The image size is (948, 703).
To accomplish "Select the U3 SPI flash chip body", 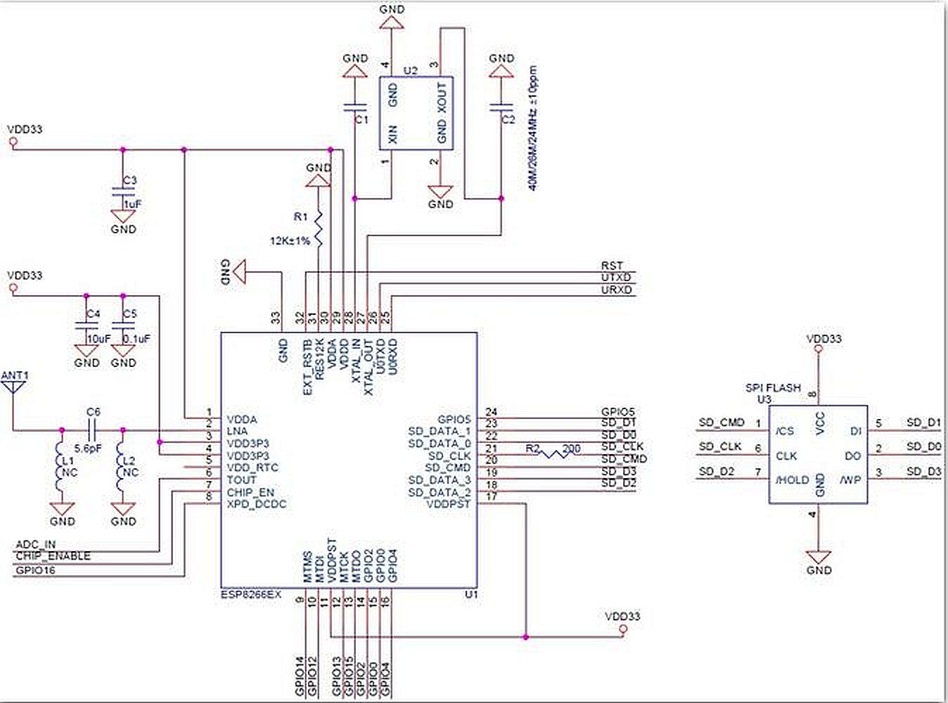I will pos(817,454).
